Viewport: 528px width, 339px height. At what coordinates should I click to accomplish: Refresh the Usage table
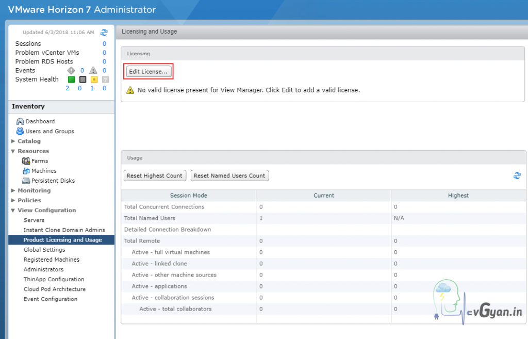click(517, 175)
